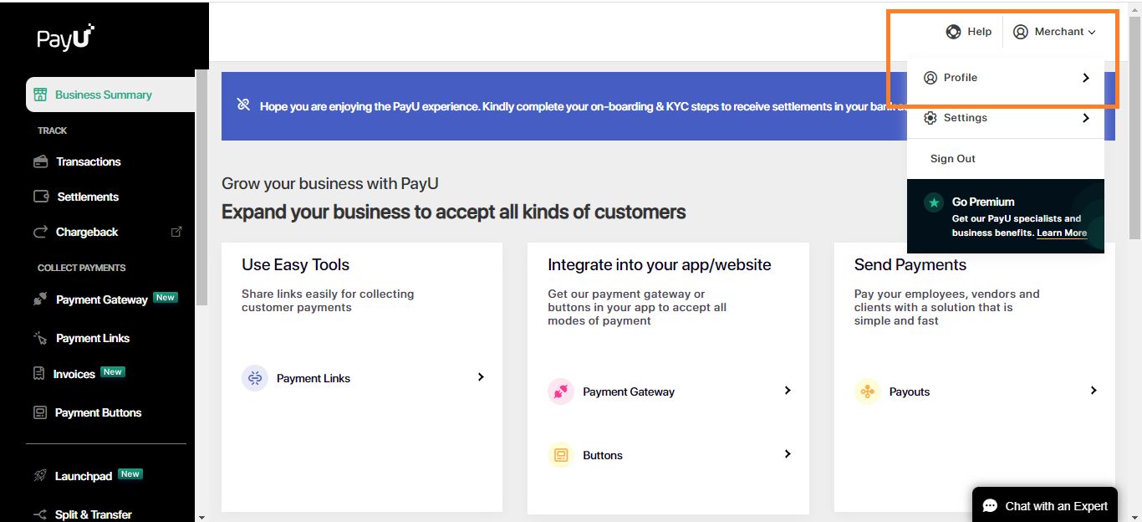
Task: Expand the Settings submenu arrow
Action: (x=1086, y=118)
